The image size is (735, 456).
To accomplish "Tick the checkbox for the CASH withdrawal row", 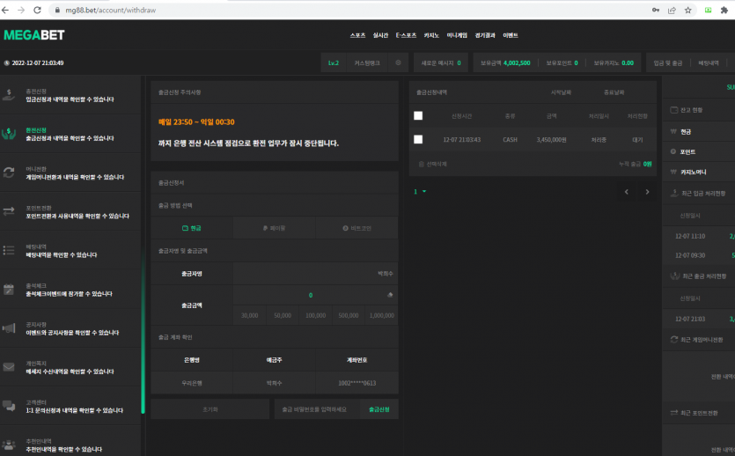I will pyautogui.click(x=418, y=139).
